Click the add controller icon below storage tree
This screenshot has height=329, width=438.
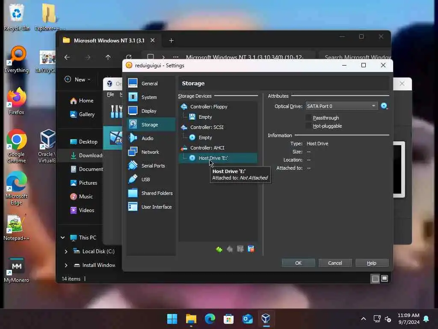coord(219,249)
